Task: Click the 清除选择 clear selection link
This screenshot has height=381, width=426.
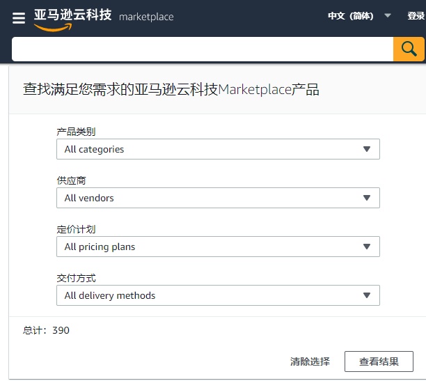Action: click(x=310, y=361)
